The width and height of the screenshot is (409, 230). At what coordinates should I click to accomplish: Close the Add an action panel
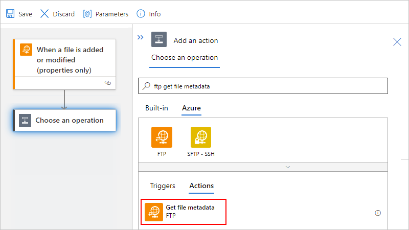click(x=397, y=42)
